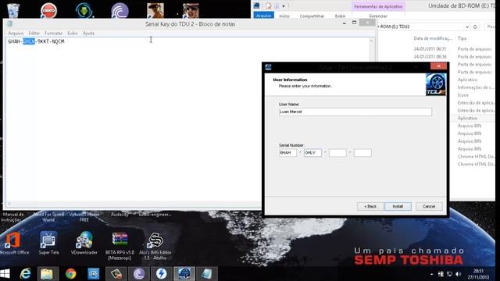Launch Google Chrome from the taskbar
This screenshot has width=500, height=281.
70,274
